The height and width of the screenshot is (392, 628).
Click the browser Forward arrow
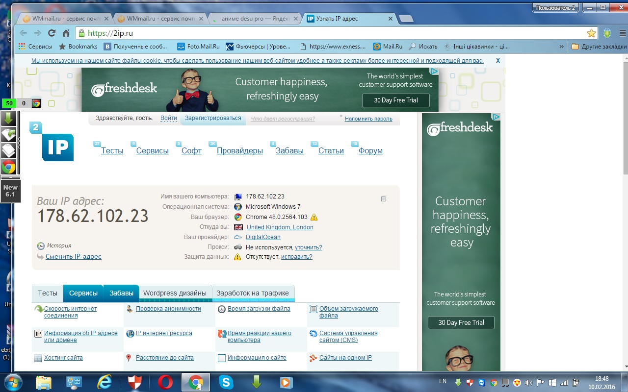37,33
